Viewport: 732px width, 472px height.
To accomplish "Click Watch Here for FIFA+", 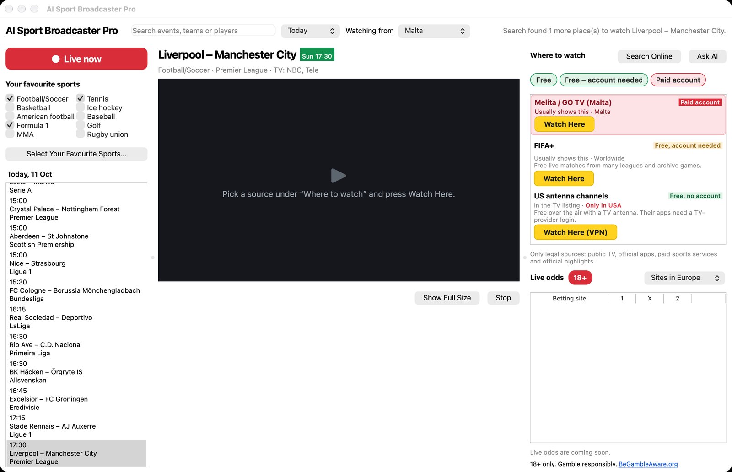I will click(564, 179).
